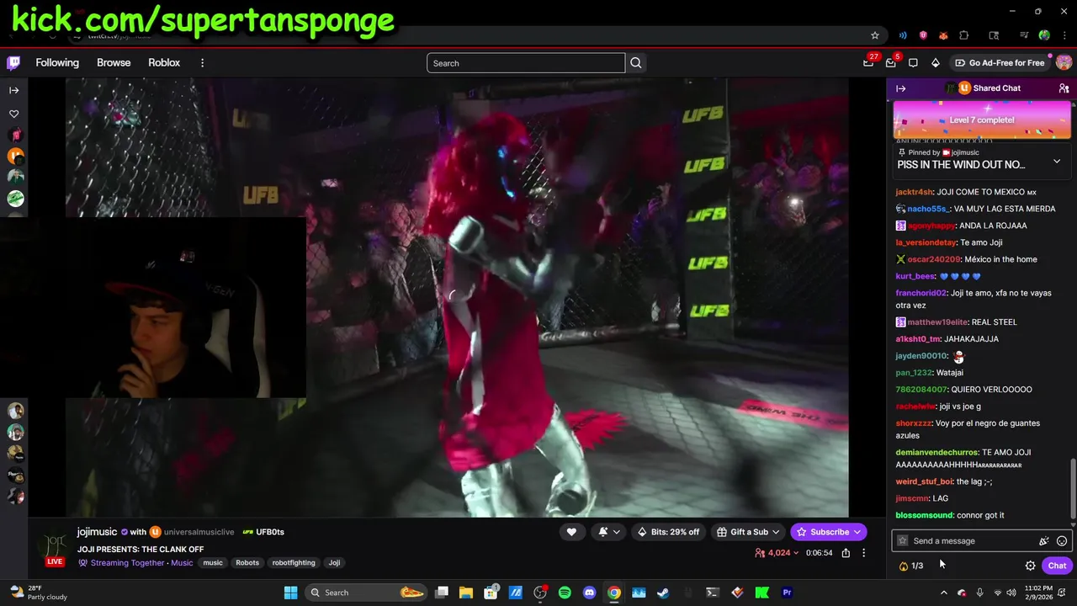This screenshot has height=606, width=1077.
Task: Open Bits 29% off dropdown
Action: 669,532
